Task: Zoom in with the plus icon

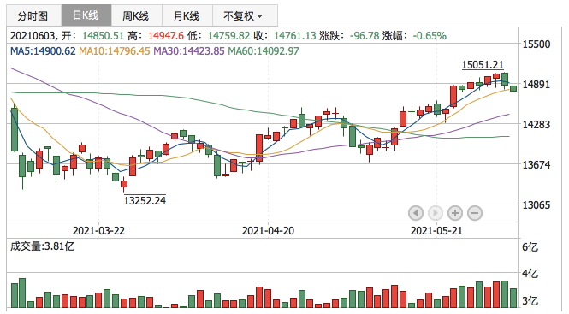Action: pyautogui.click(x=455, y=213)
